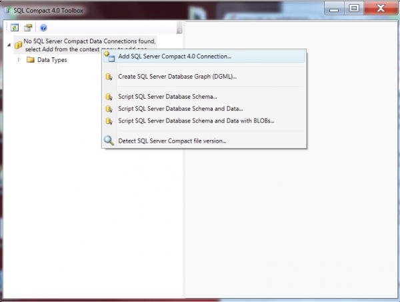This screenshot has width=400, height=302.
Task: Click the SQL Compact Toolbox title bar icon
Action: pyautogui.click(x=7, y=11)
